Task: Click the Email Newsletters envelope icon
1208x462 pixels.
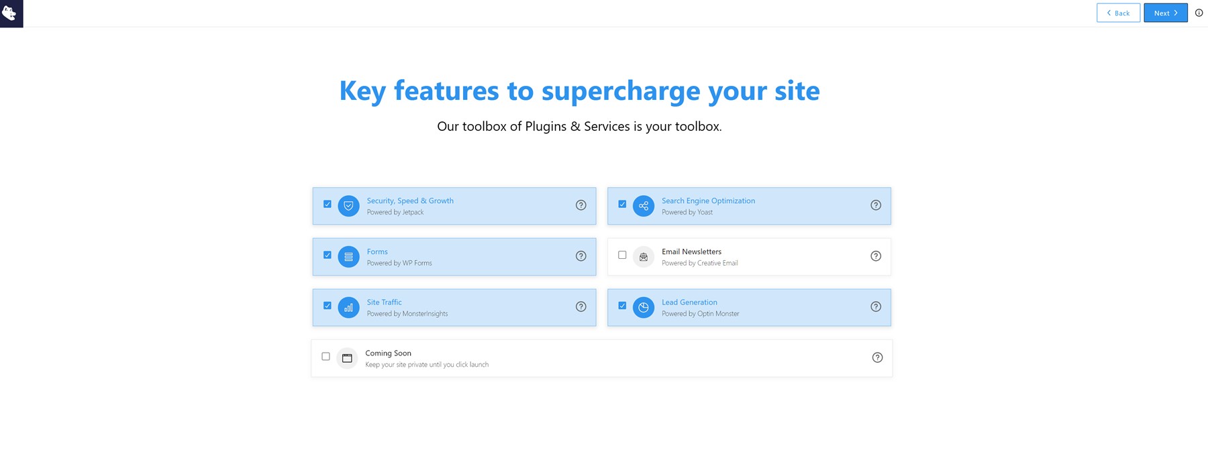Action: point(643,257)
